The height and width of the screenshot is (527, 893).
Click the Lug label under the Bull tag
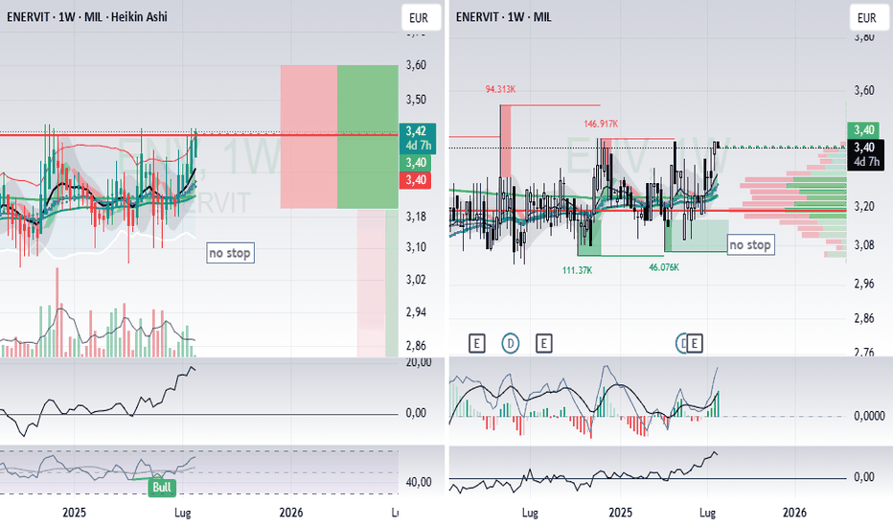[x=182, y=514]
